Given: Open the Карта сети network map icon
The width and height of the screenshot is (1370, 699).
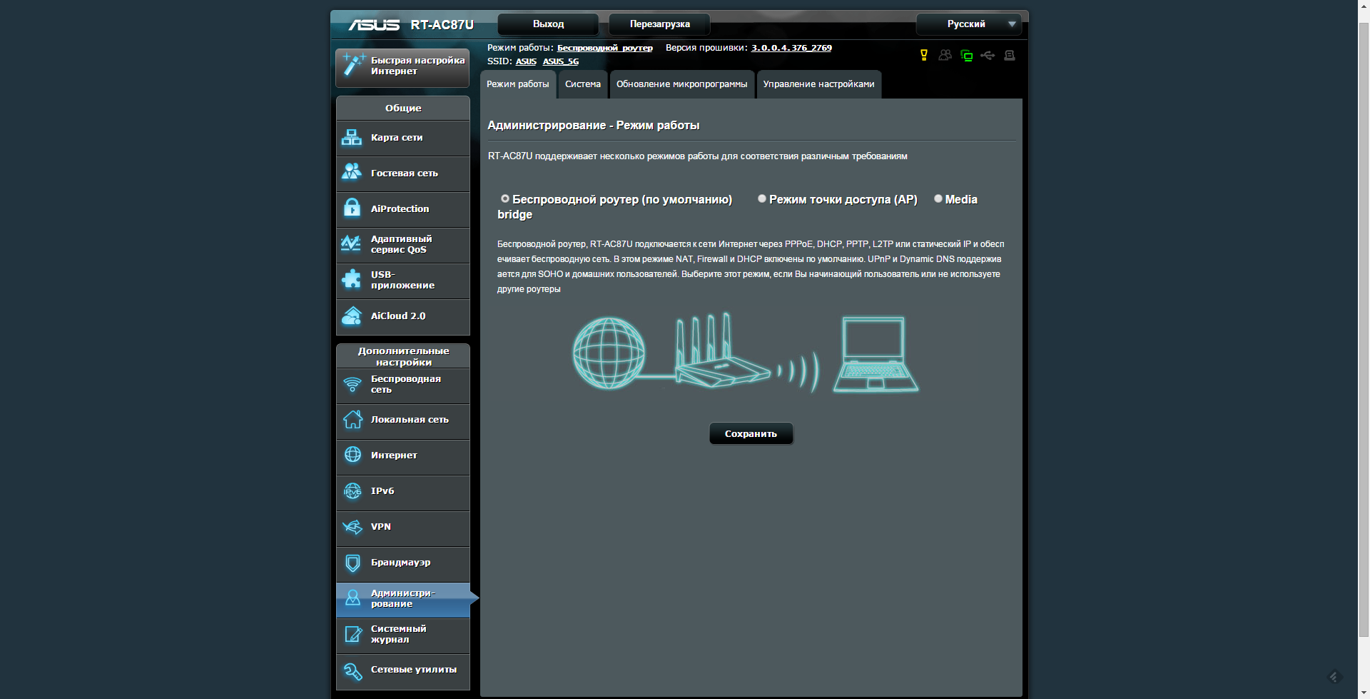Looking at the screenshot, I should 352,137.
